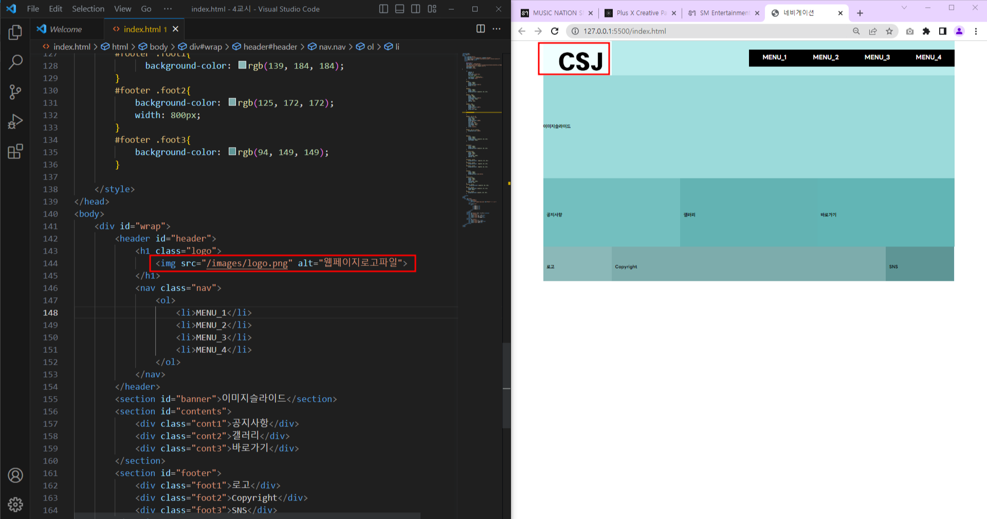Click the editor horizontal scrollbar
The height and width of the screenshot is (519, 987).
point(247,515)
